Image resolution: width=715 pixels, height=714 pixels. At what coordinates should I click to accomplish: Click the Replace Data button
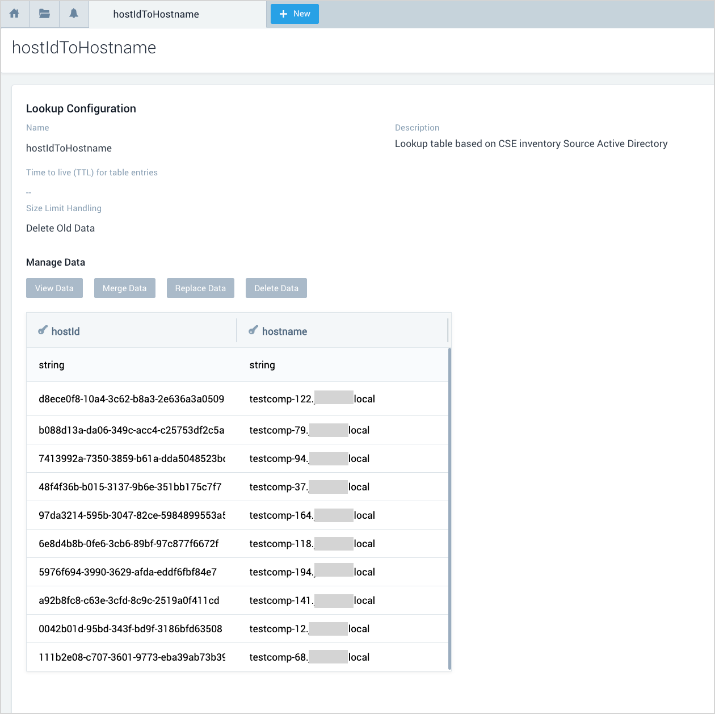(x=200, y=288)
